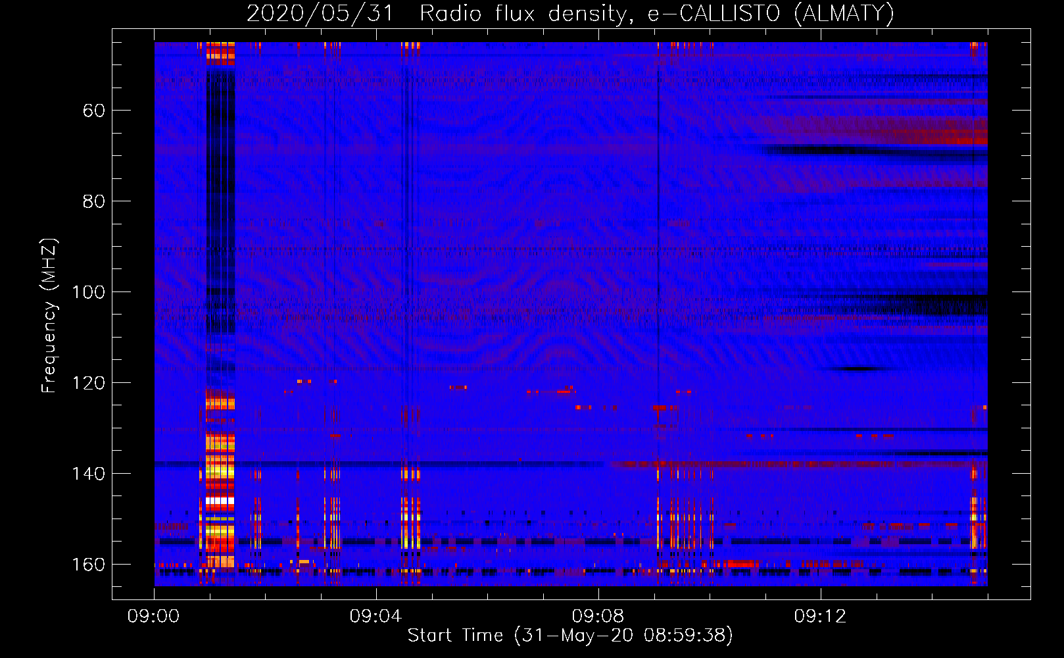Click the 100 frequency tick label
1064x658 pixels.
coord(89,292)
